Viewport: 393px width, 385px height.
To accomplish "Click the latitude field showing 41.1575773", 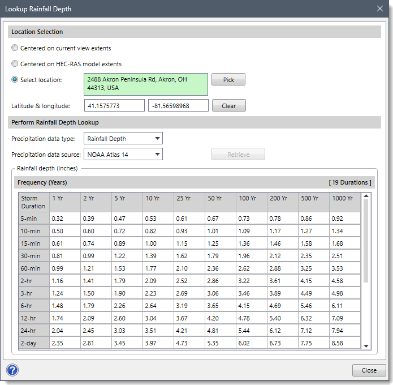I will [x=115, y=106].
